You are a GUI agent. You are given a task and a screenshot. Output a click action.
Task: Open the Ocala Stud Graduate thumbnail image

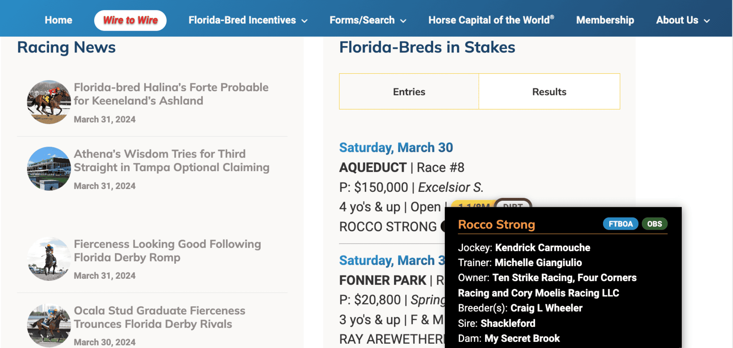pos(49,325)
